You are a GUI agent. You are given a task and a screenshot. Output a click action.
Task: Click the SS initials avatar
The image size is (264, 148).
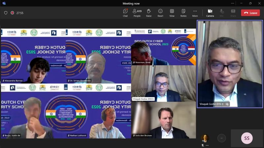point(247,138)
